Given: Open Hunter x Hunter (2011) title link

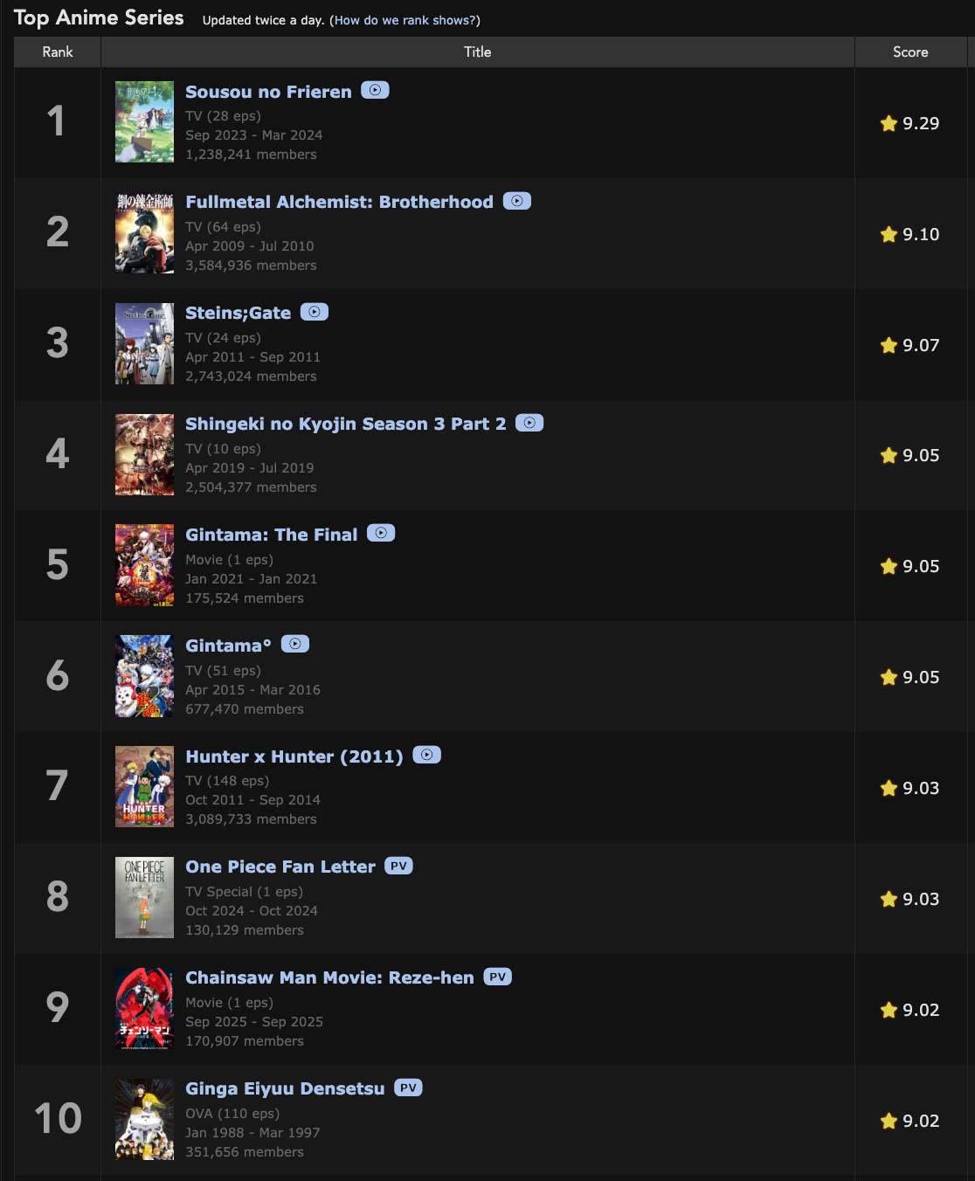Looking at the screenshot, I should pos(294,756).
